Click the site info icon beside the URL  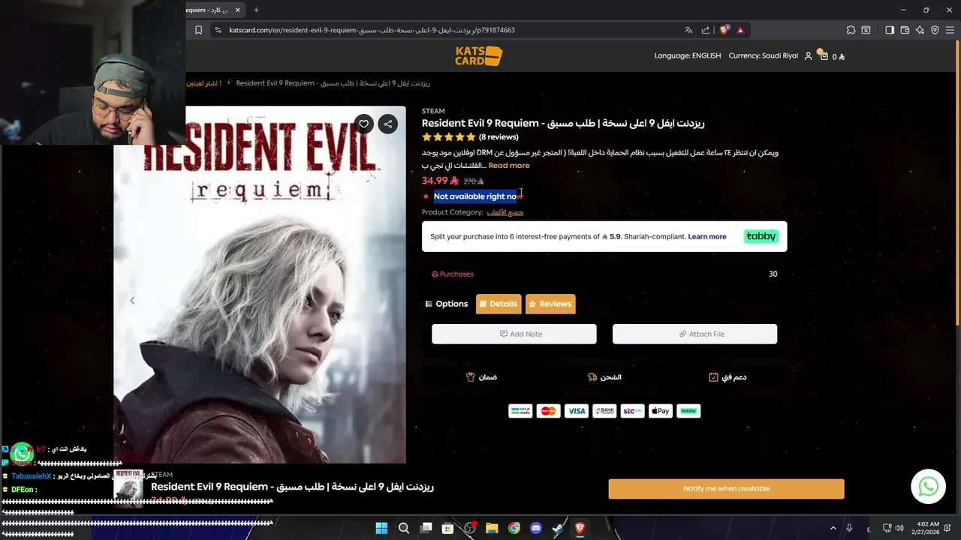(218, 30)
